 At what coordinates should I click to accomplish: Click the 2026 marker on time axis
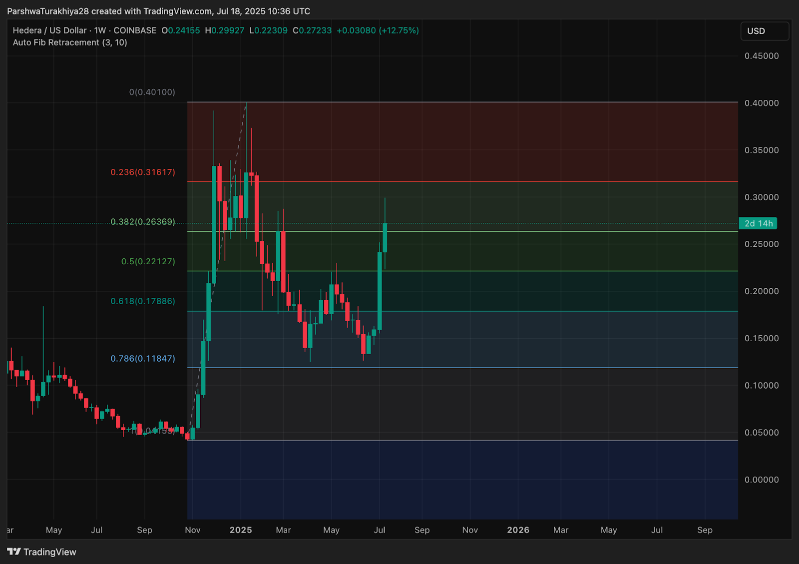coord(518,530)
